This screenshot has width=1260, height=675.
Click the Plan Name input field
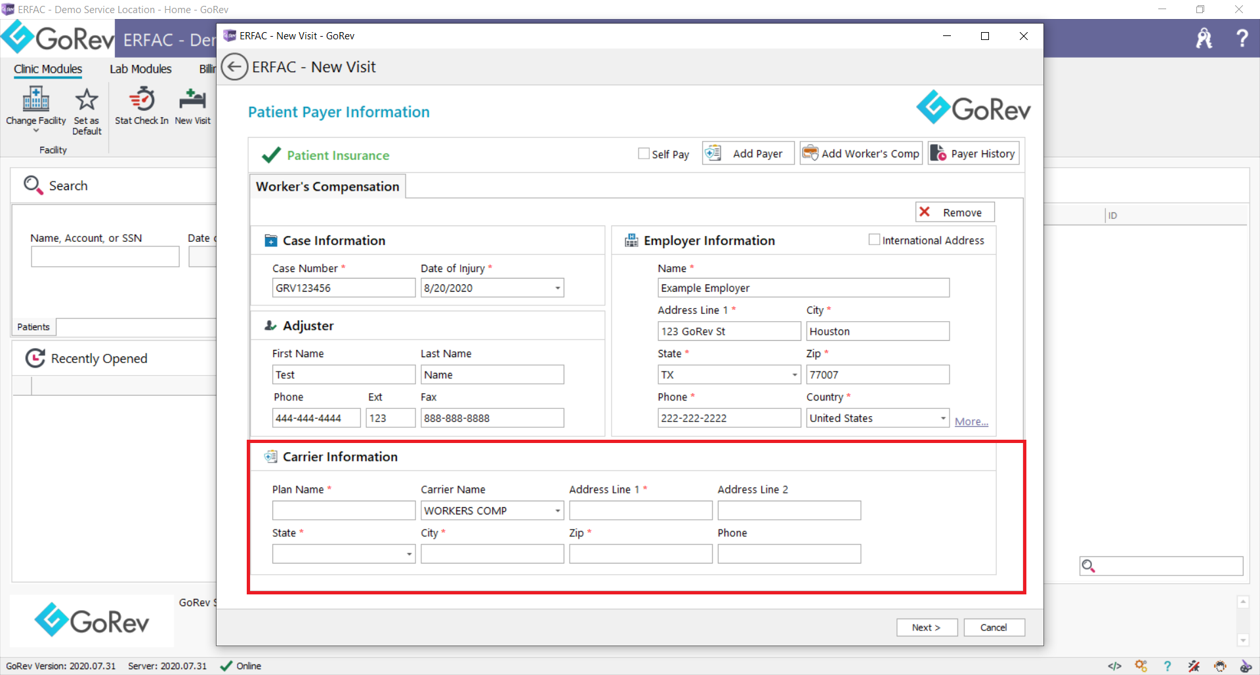[x=344, y=511]
